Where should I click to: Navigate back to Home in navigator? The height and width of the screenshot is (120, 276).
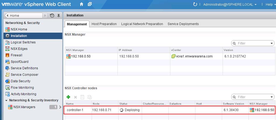click(23, 16)
